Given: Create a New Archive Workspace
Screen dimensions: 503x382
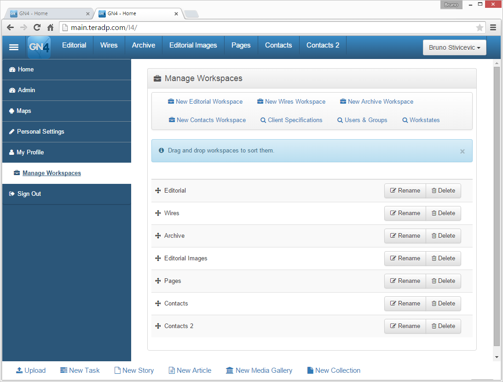Looking at the screenshot, I should point(376,101).
